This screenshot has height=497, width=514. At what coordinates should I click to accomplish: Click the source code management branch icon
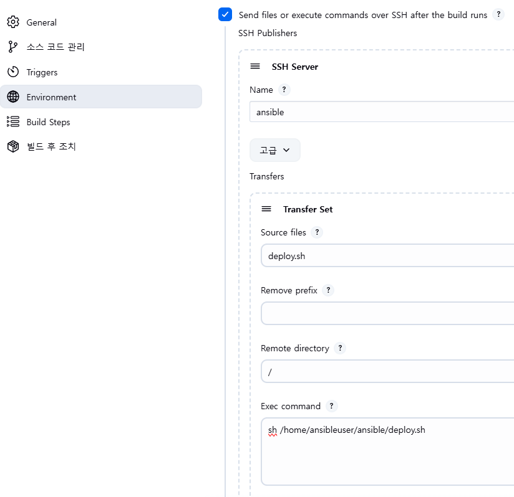point(12,47)
